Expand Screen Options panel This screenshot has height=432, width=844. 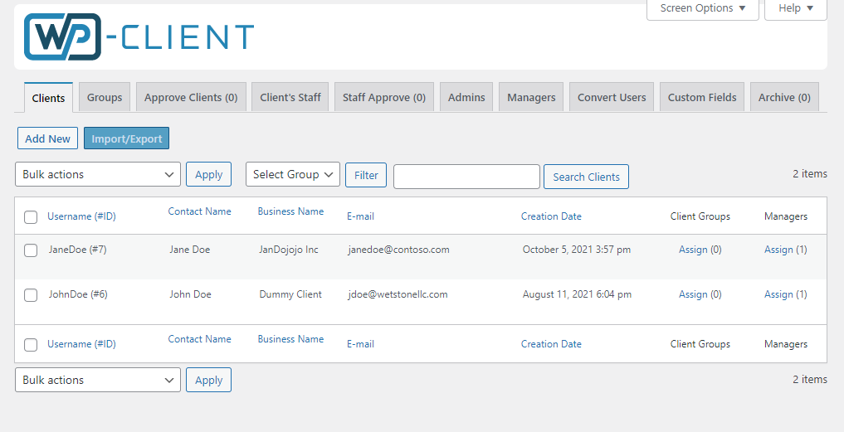tap(702, 8)
